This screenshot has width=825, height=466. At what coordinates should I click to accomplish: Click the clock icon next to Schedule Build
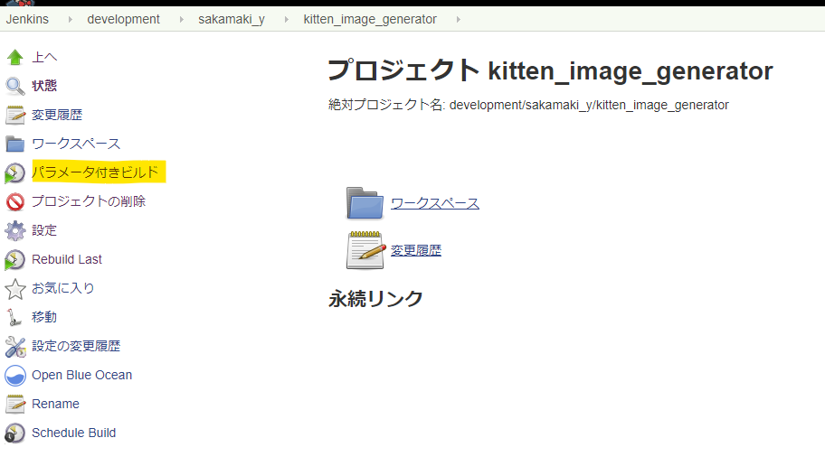point(14,433)
